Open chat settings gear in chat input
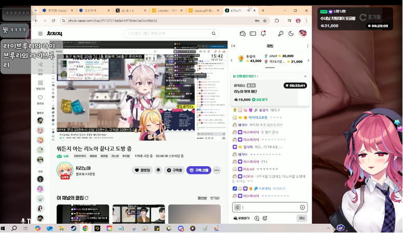The image size is (403, 233). 237,207
